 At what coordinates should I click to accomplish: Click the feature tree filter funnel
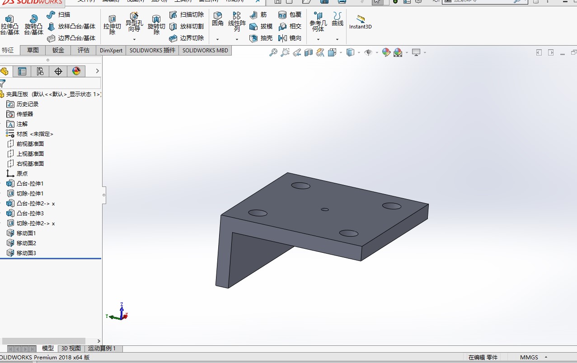point(2,83)
